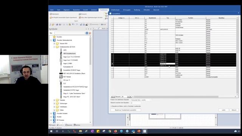Select the ABN Komplettschrank symbol
Screen dimensions: 242x136
(70, 54)
